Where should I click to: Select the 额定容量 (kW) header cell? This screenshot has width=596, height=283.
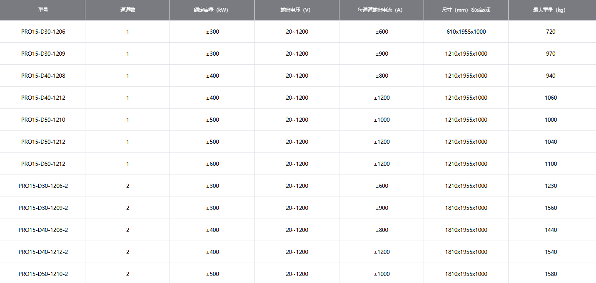point(212,10)
